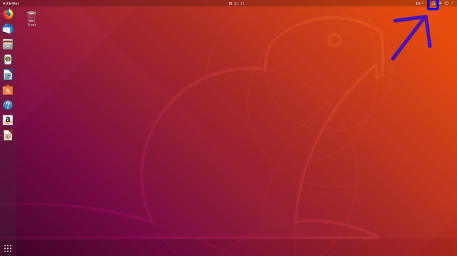Image resolution: width=457 pixels, height=256 pixels.
Task: Launch the Amazon shortcut in the dock
Action: (x=8, y=120)
